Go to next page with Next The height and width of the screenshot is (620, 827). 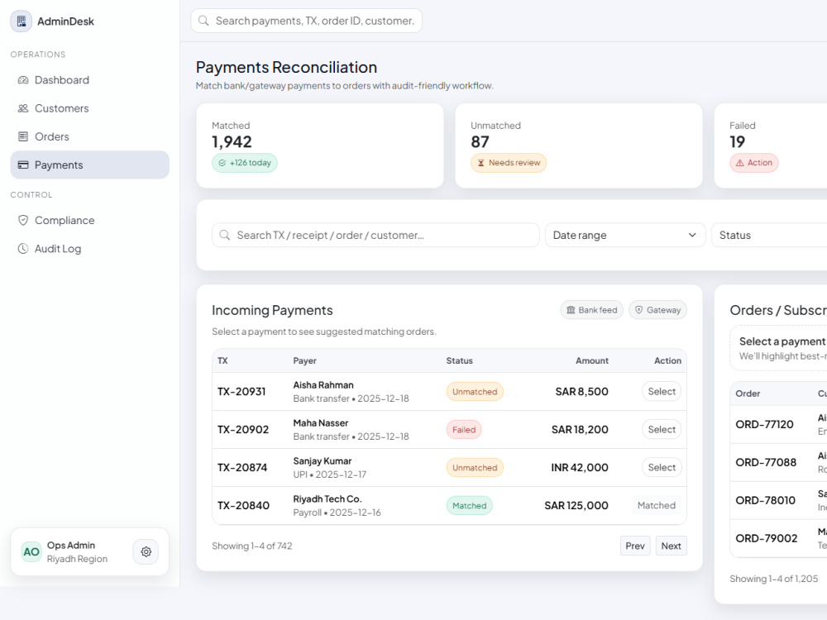[671, 546]
